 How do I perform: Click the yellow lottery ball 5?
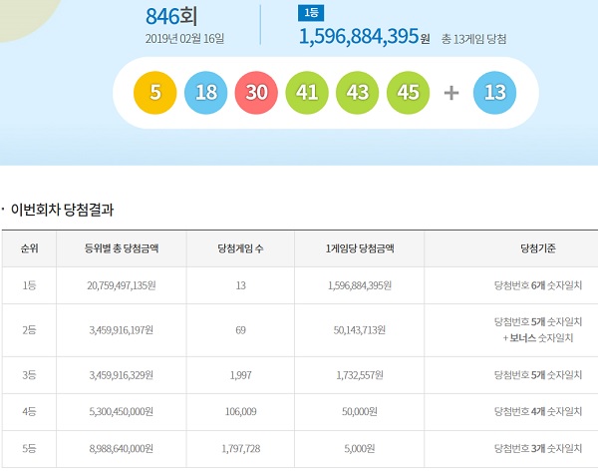[154, 93]
